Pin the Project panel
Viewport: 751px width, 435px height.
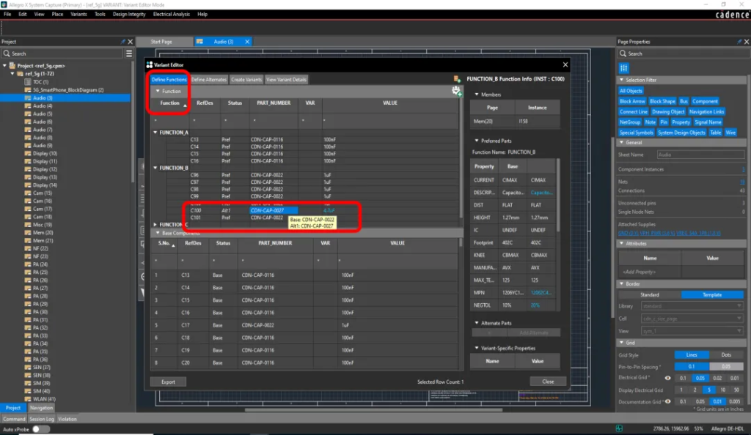coord(122,42)
